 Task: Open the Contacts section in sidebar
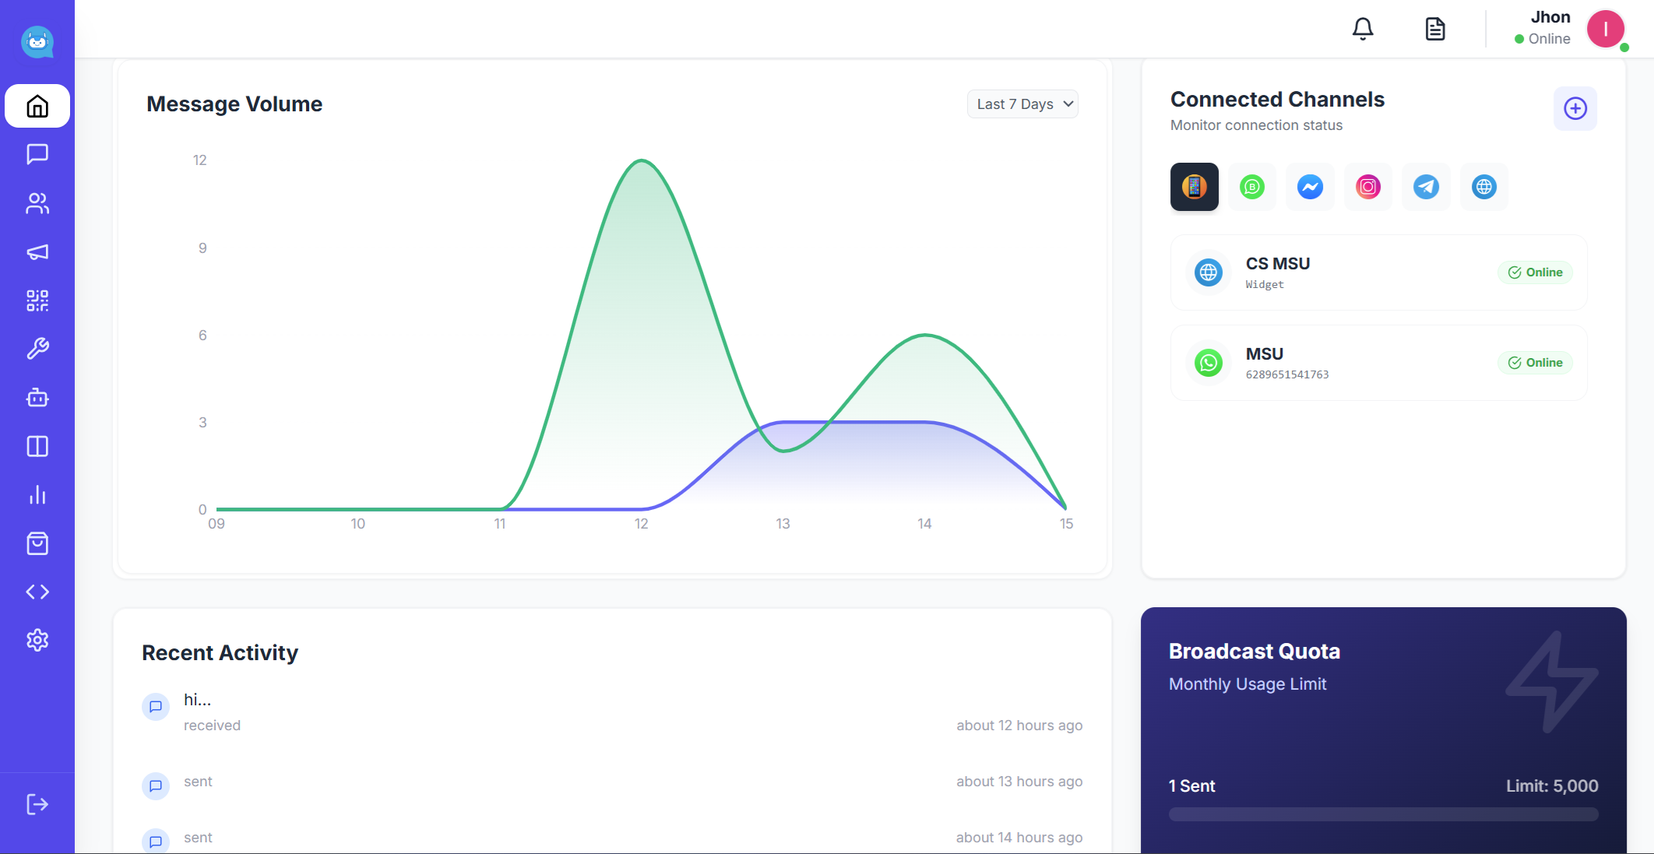[37, 204]
